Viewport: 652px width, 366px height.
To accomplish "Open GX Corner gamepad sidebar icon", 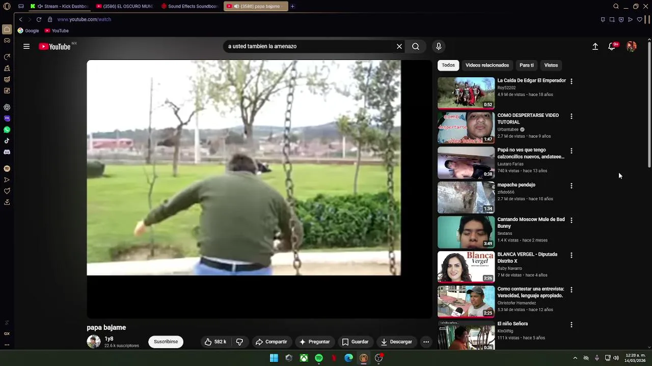I will [7, 41].
